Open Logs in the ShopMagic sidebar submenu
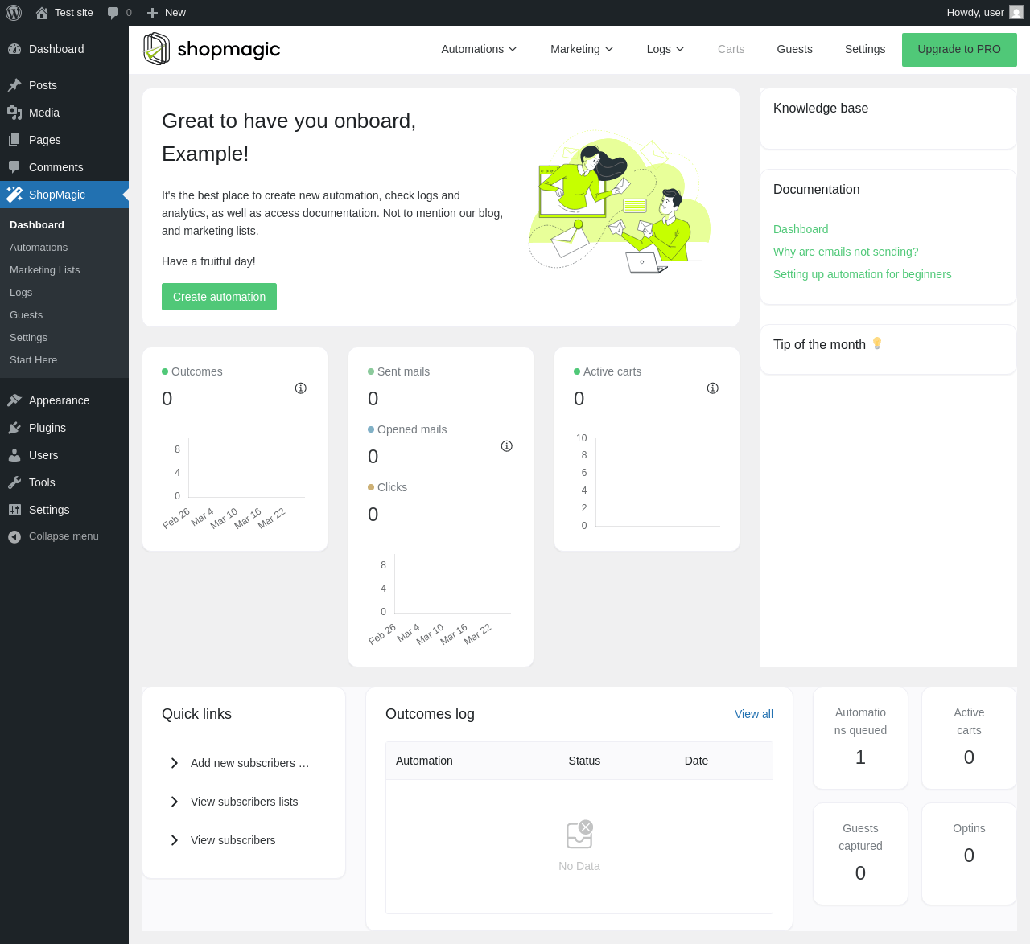The height and width of the screenshot is (944, 1030). (21, 293)
